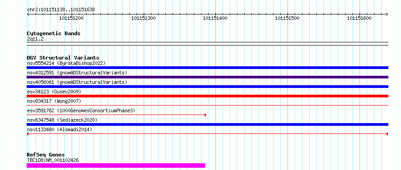Open the RefSeq Genes track title
The height and width of the screenshot is (170, 401).
tap(46, 155)
